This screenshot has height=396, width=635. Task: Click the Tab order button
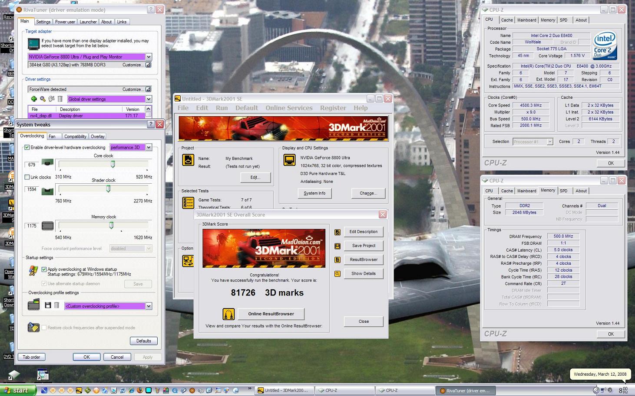pyautogui.click(x=31, y=357)
